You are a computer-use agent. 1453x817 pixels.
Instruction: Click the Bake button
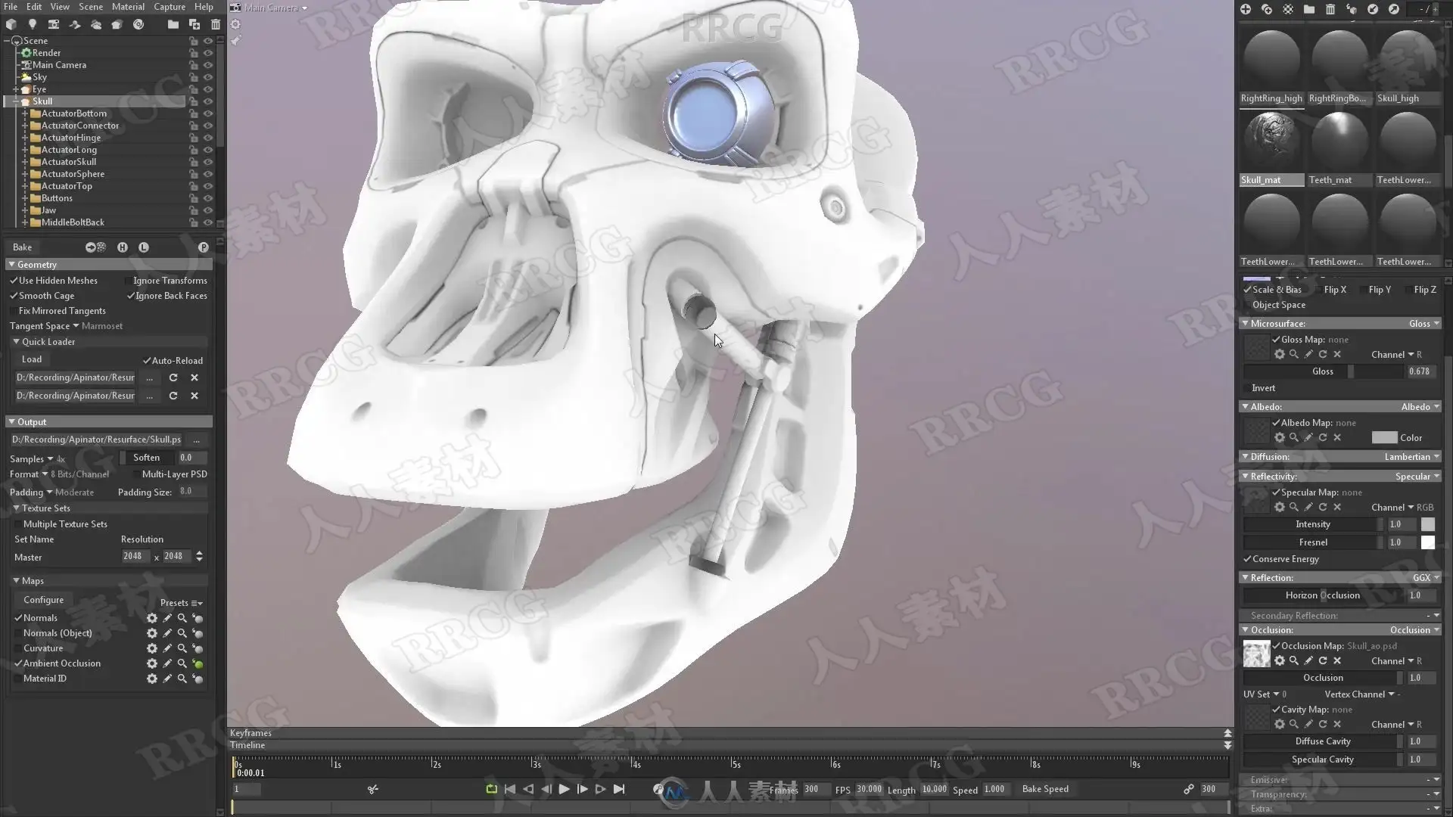(x=23, y=247)
